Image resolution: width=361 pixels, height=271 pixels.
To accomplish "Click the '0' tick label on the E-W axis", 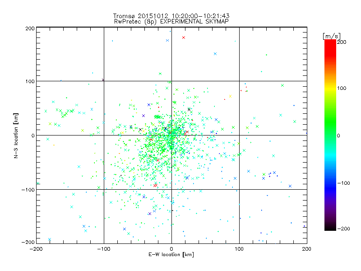I will [x=171, y=249].
